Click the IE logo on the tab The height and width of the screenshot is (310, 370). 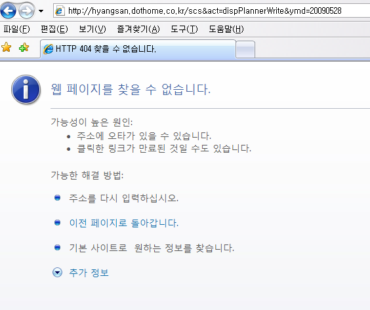click(49, 49)
